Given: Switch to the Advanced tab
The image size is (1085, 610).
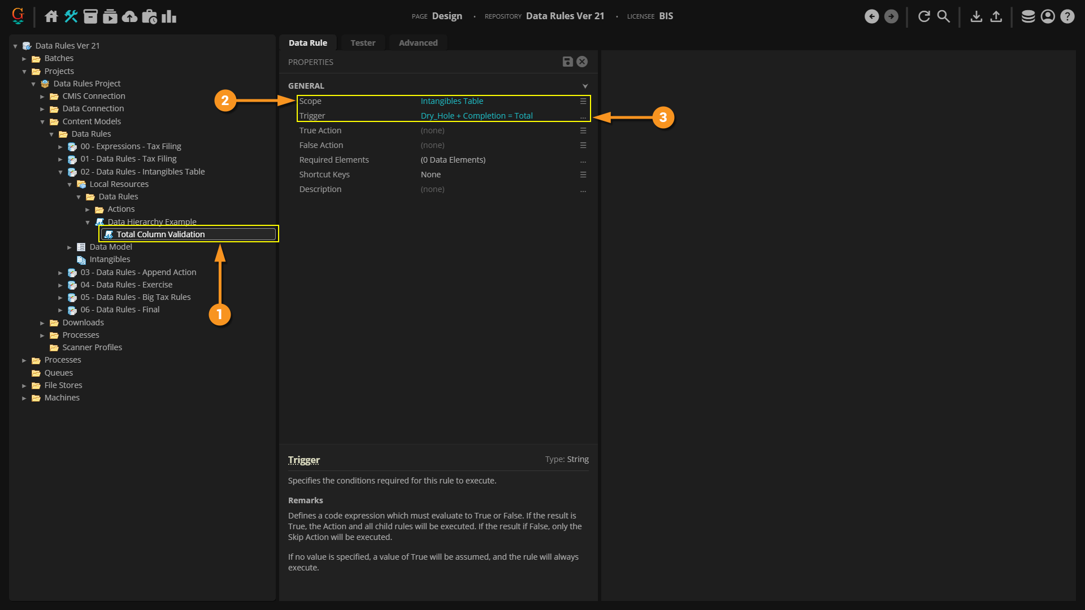Looking at the screenshot, I should click(418, 43).
